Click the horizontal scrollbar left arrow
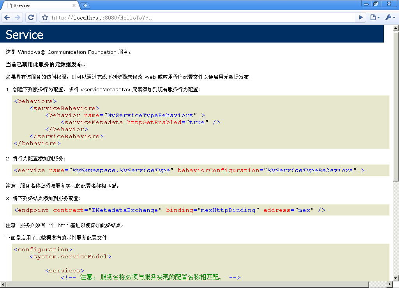This screenshot has width=399, height=288. pos(3,284)
